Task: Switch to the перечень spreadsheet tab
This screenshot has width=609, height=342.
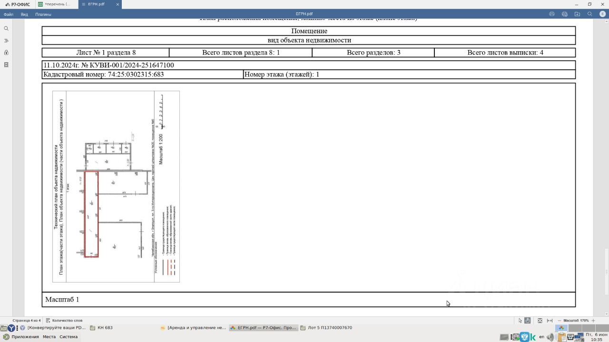Action: click(x=55, y=4)
